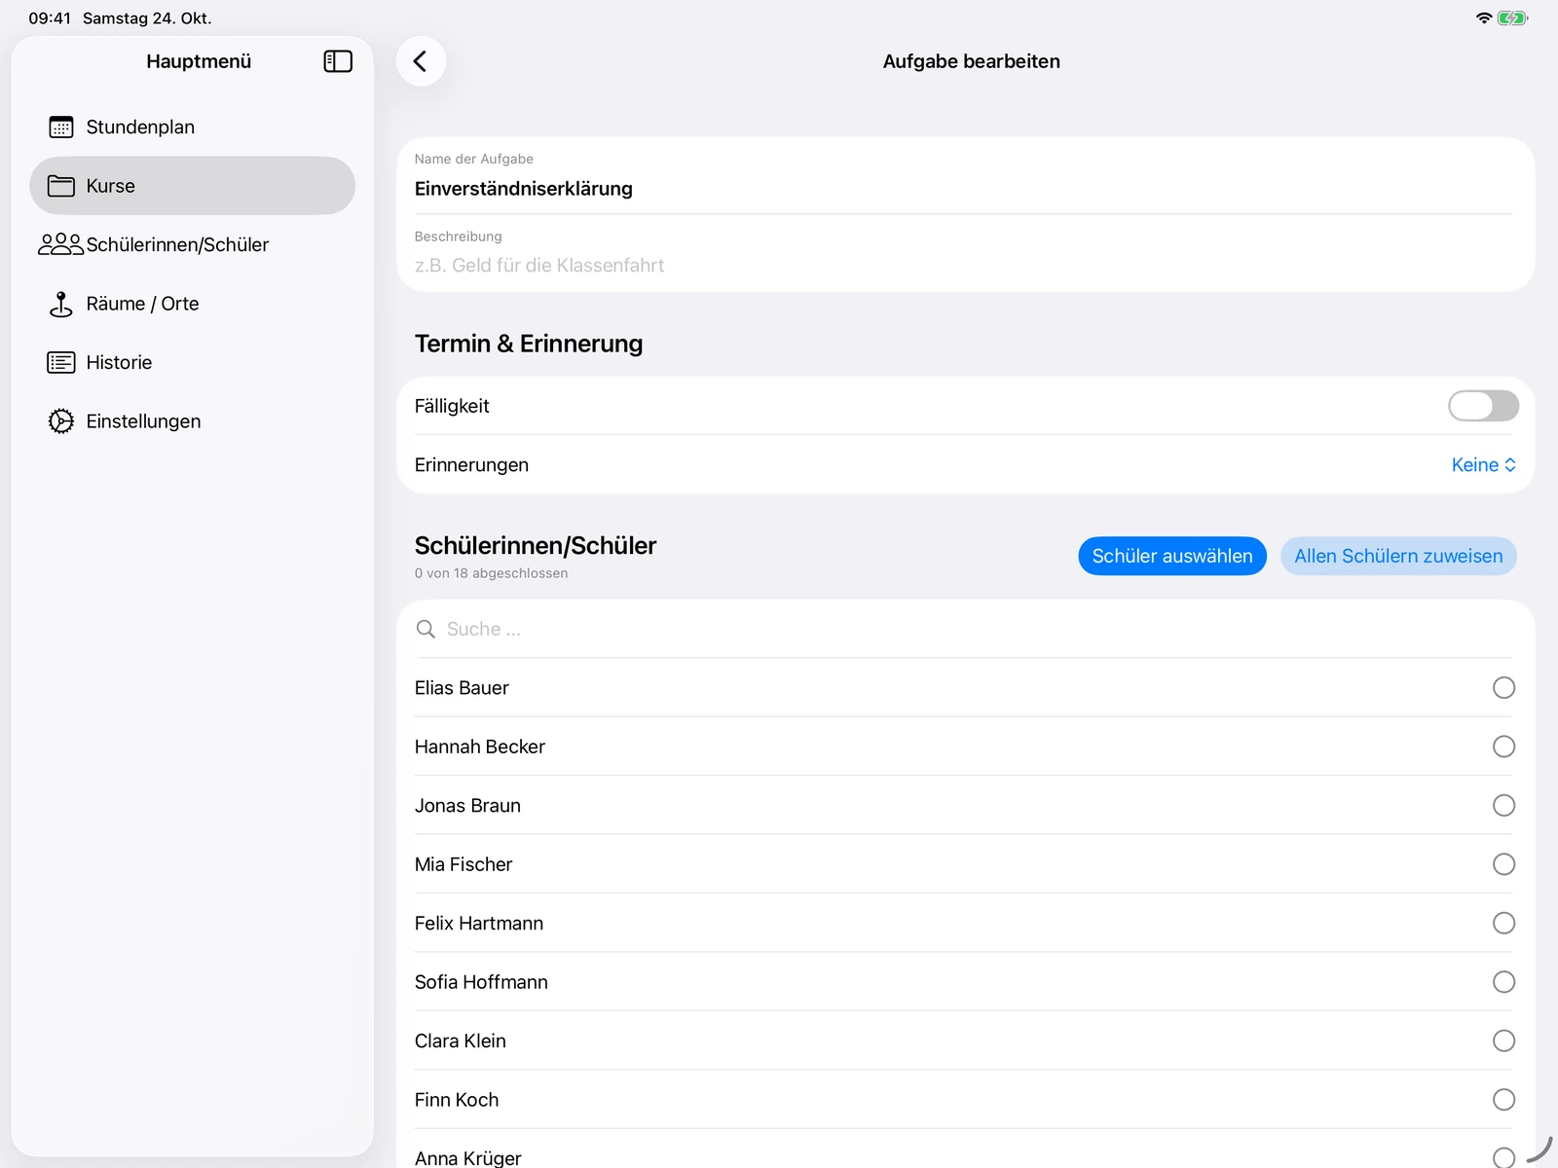Enable the Fälligkeit switch

tap(1483, 406)
